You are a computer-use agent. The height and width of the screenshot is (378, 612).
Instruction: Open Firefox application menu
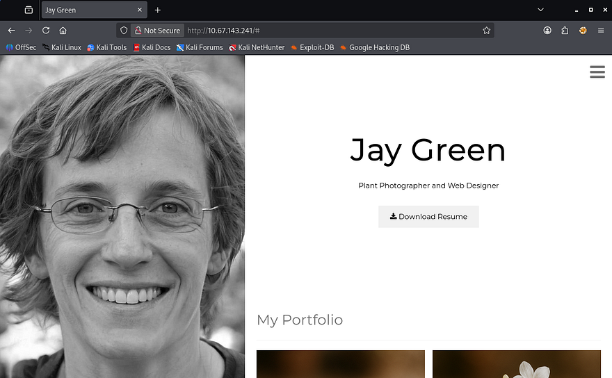[x=601, y=31]
